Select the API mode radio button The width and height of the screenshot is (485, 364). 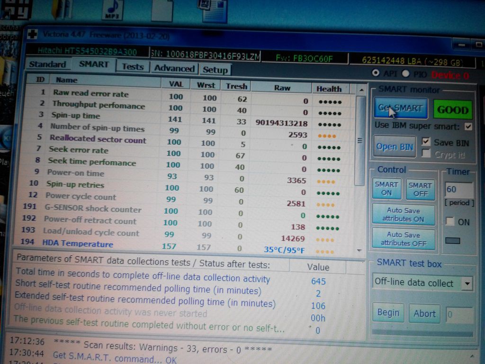(x=376, y=73)
